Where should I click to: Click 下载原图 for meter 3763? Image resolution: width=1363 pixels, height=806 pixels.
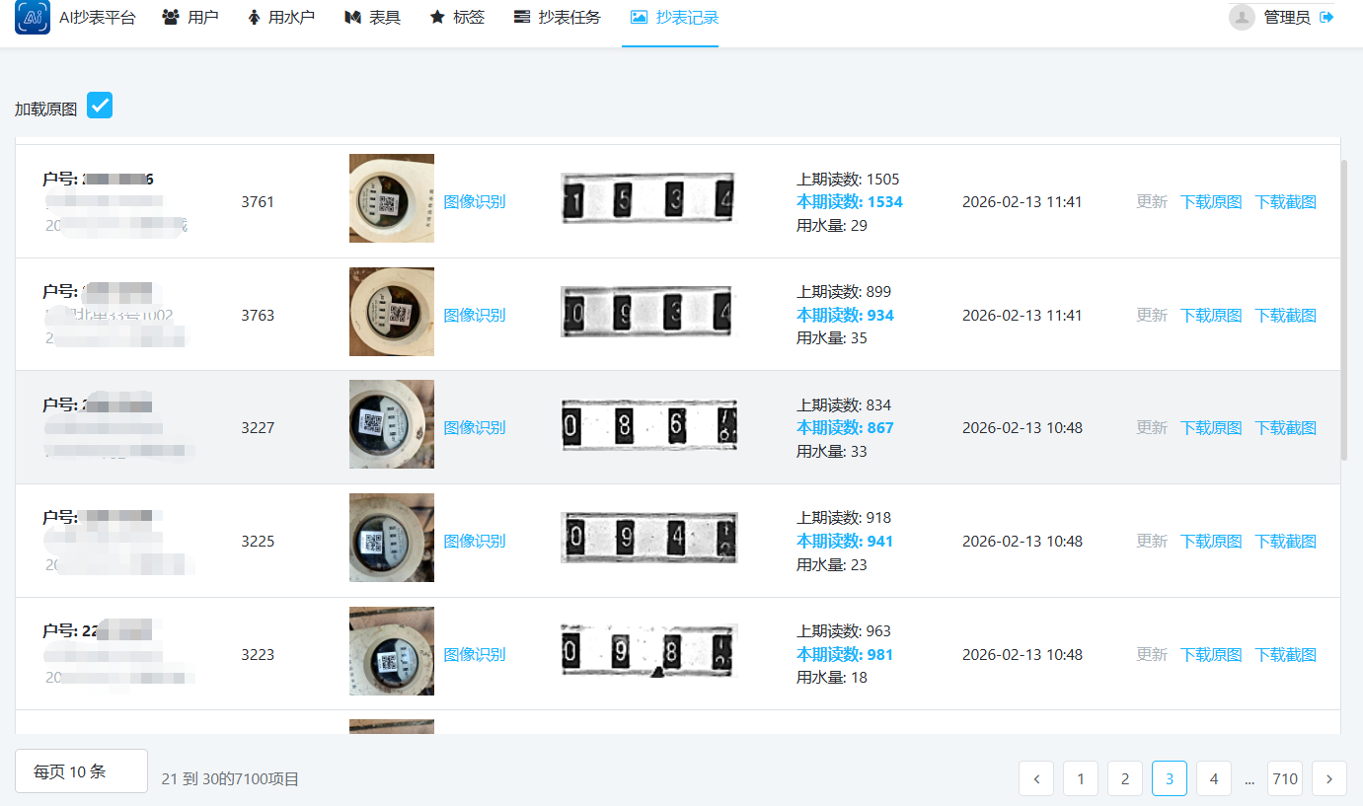[x=1211, y=316]
